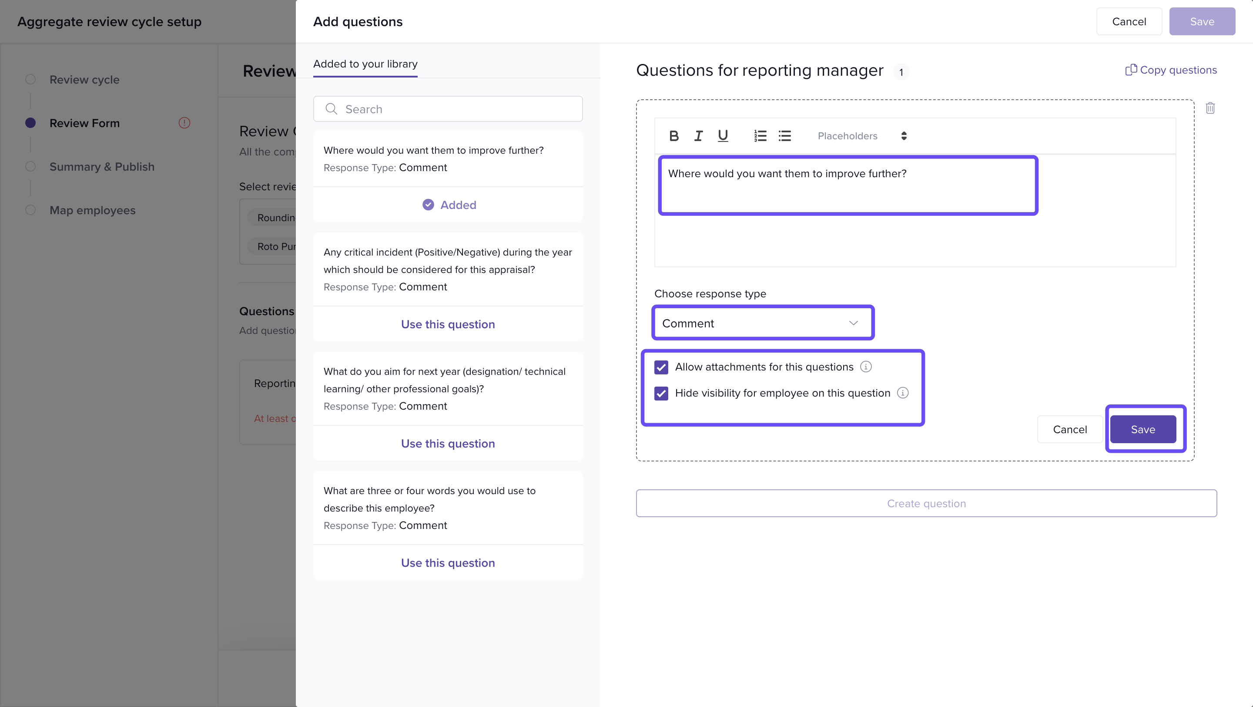Viewport: 1253px width, 707px height.
Task: Toggle bold formatting in question editor
Action: [x=673, y=136]
